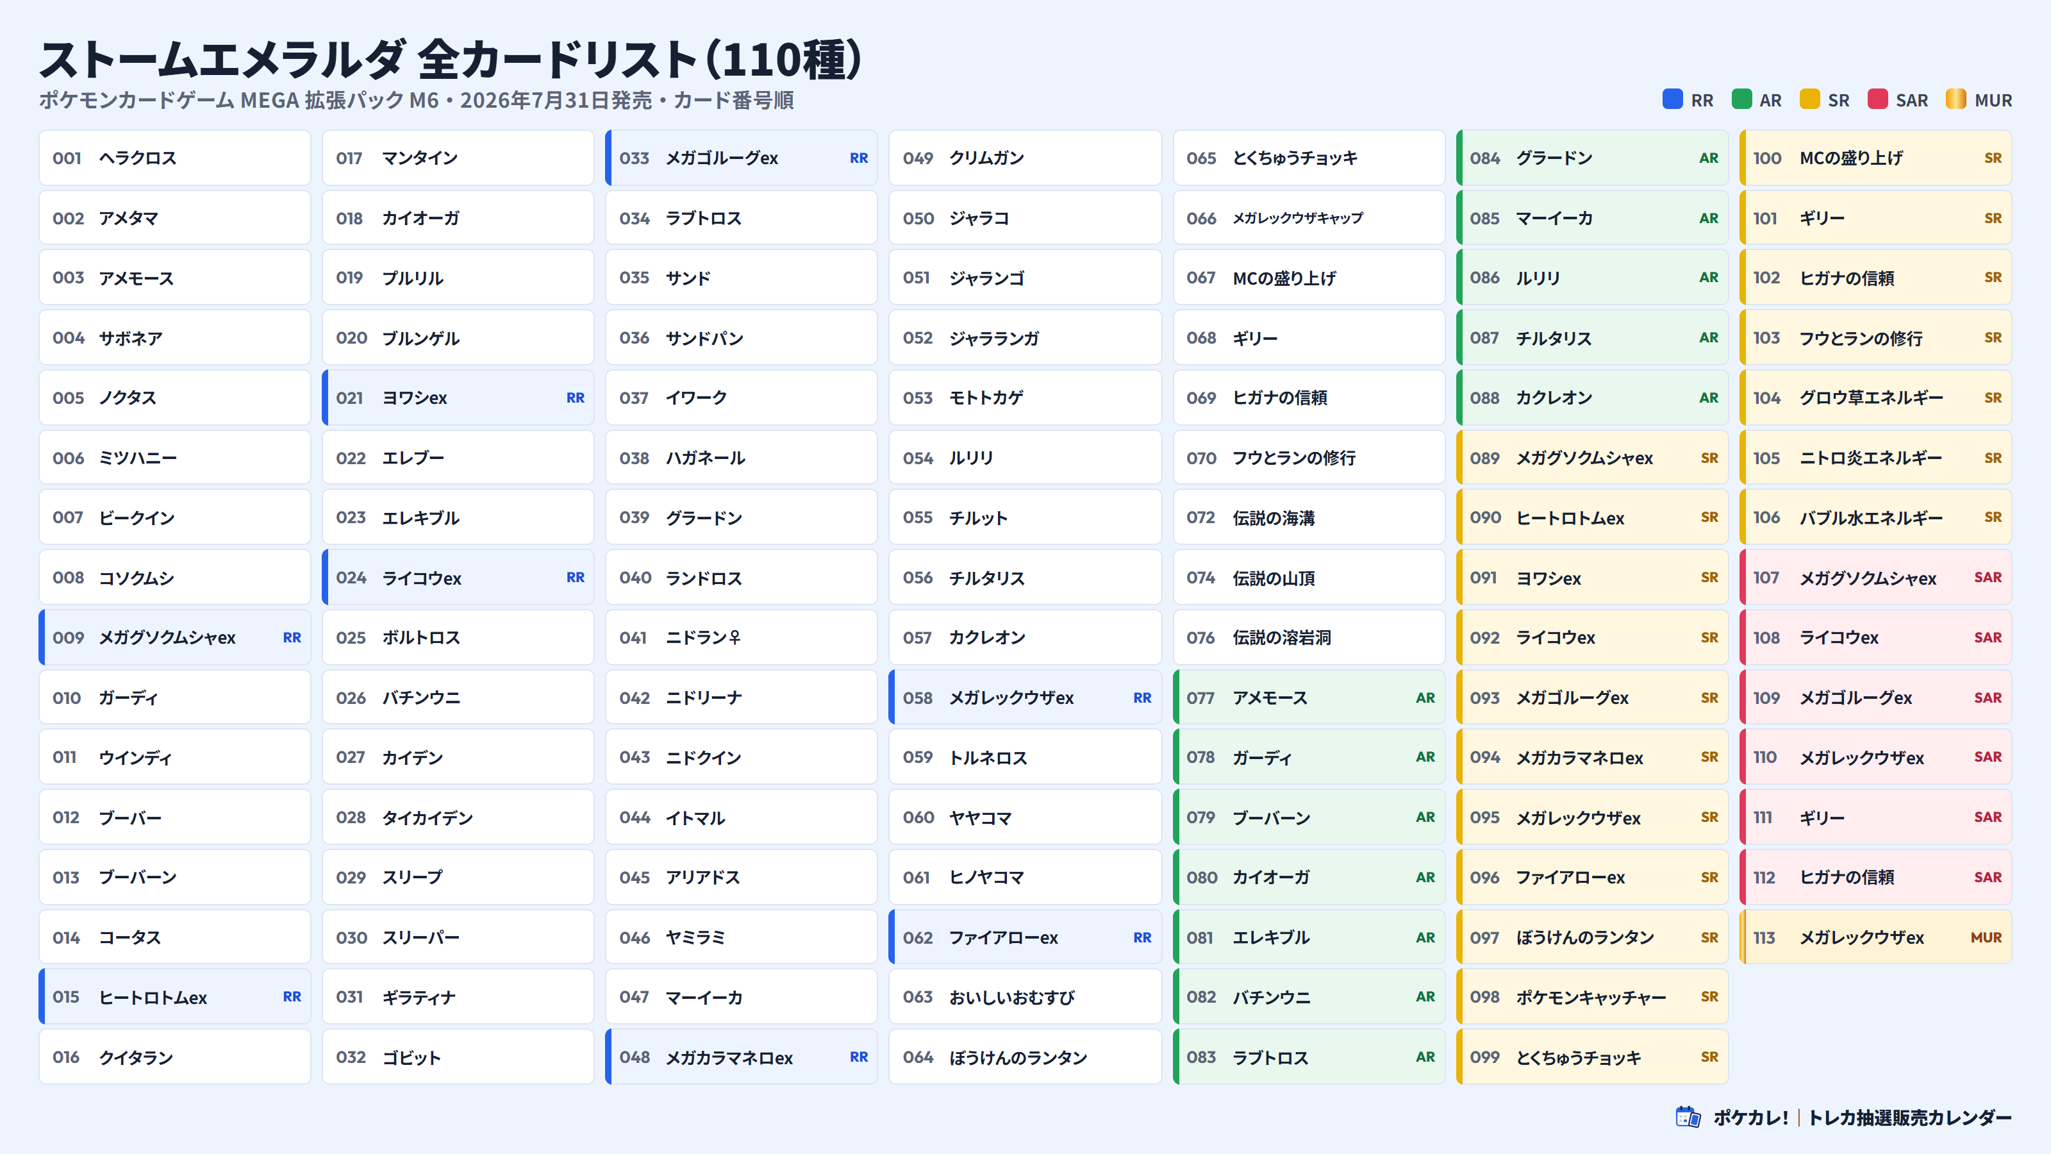Click the トレカ抽選販売カレンダー footer text

(1910, 1117)
